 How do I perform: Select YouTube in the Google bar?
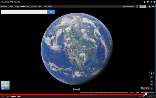[x=33, y=7]
